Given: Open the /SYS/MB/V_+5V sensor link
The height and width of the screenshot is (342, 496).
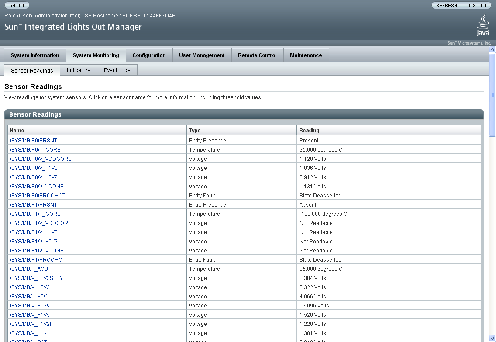Looking at the screenshot, I should pos(28,297).
